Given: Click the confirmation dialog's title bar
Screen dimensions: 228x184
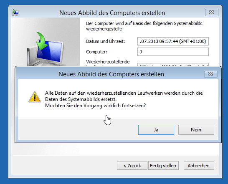Looking at the screenshot, I should 111,74.
